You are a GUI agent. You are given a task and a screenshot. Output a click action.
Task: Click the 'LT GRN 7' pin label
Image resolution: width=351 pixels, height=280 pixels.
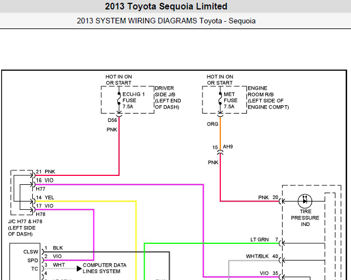pos(264,240)
